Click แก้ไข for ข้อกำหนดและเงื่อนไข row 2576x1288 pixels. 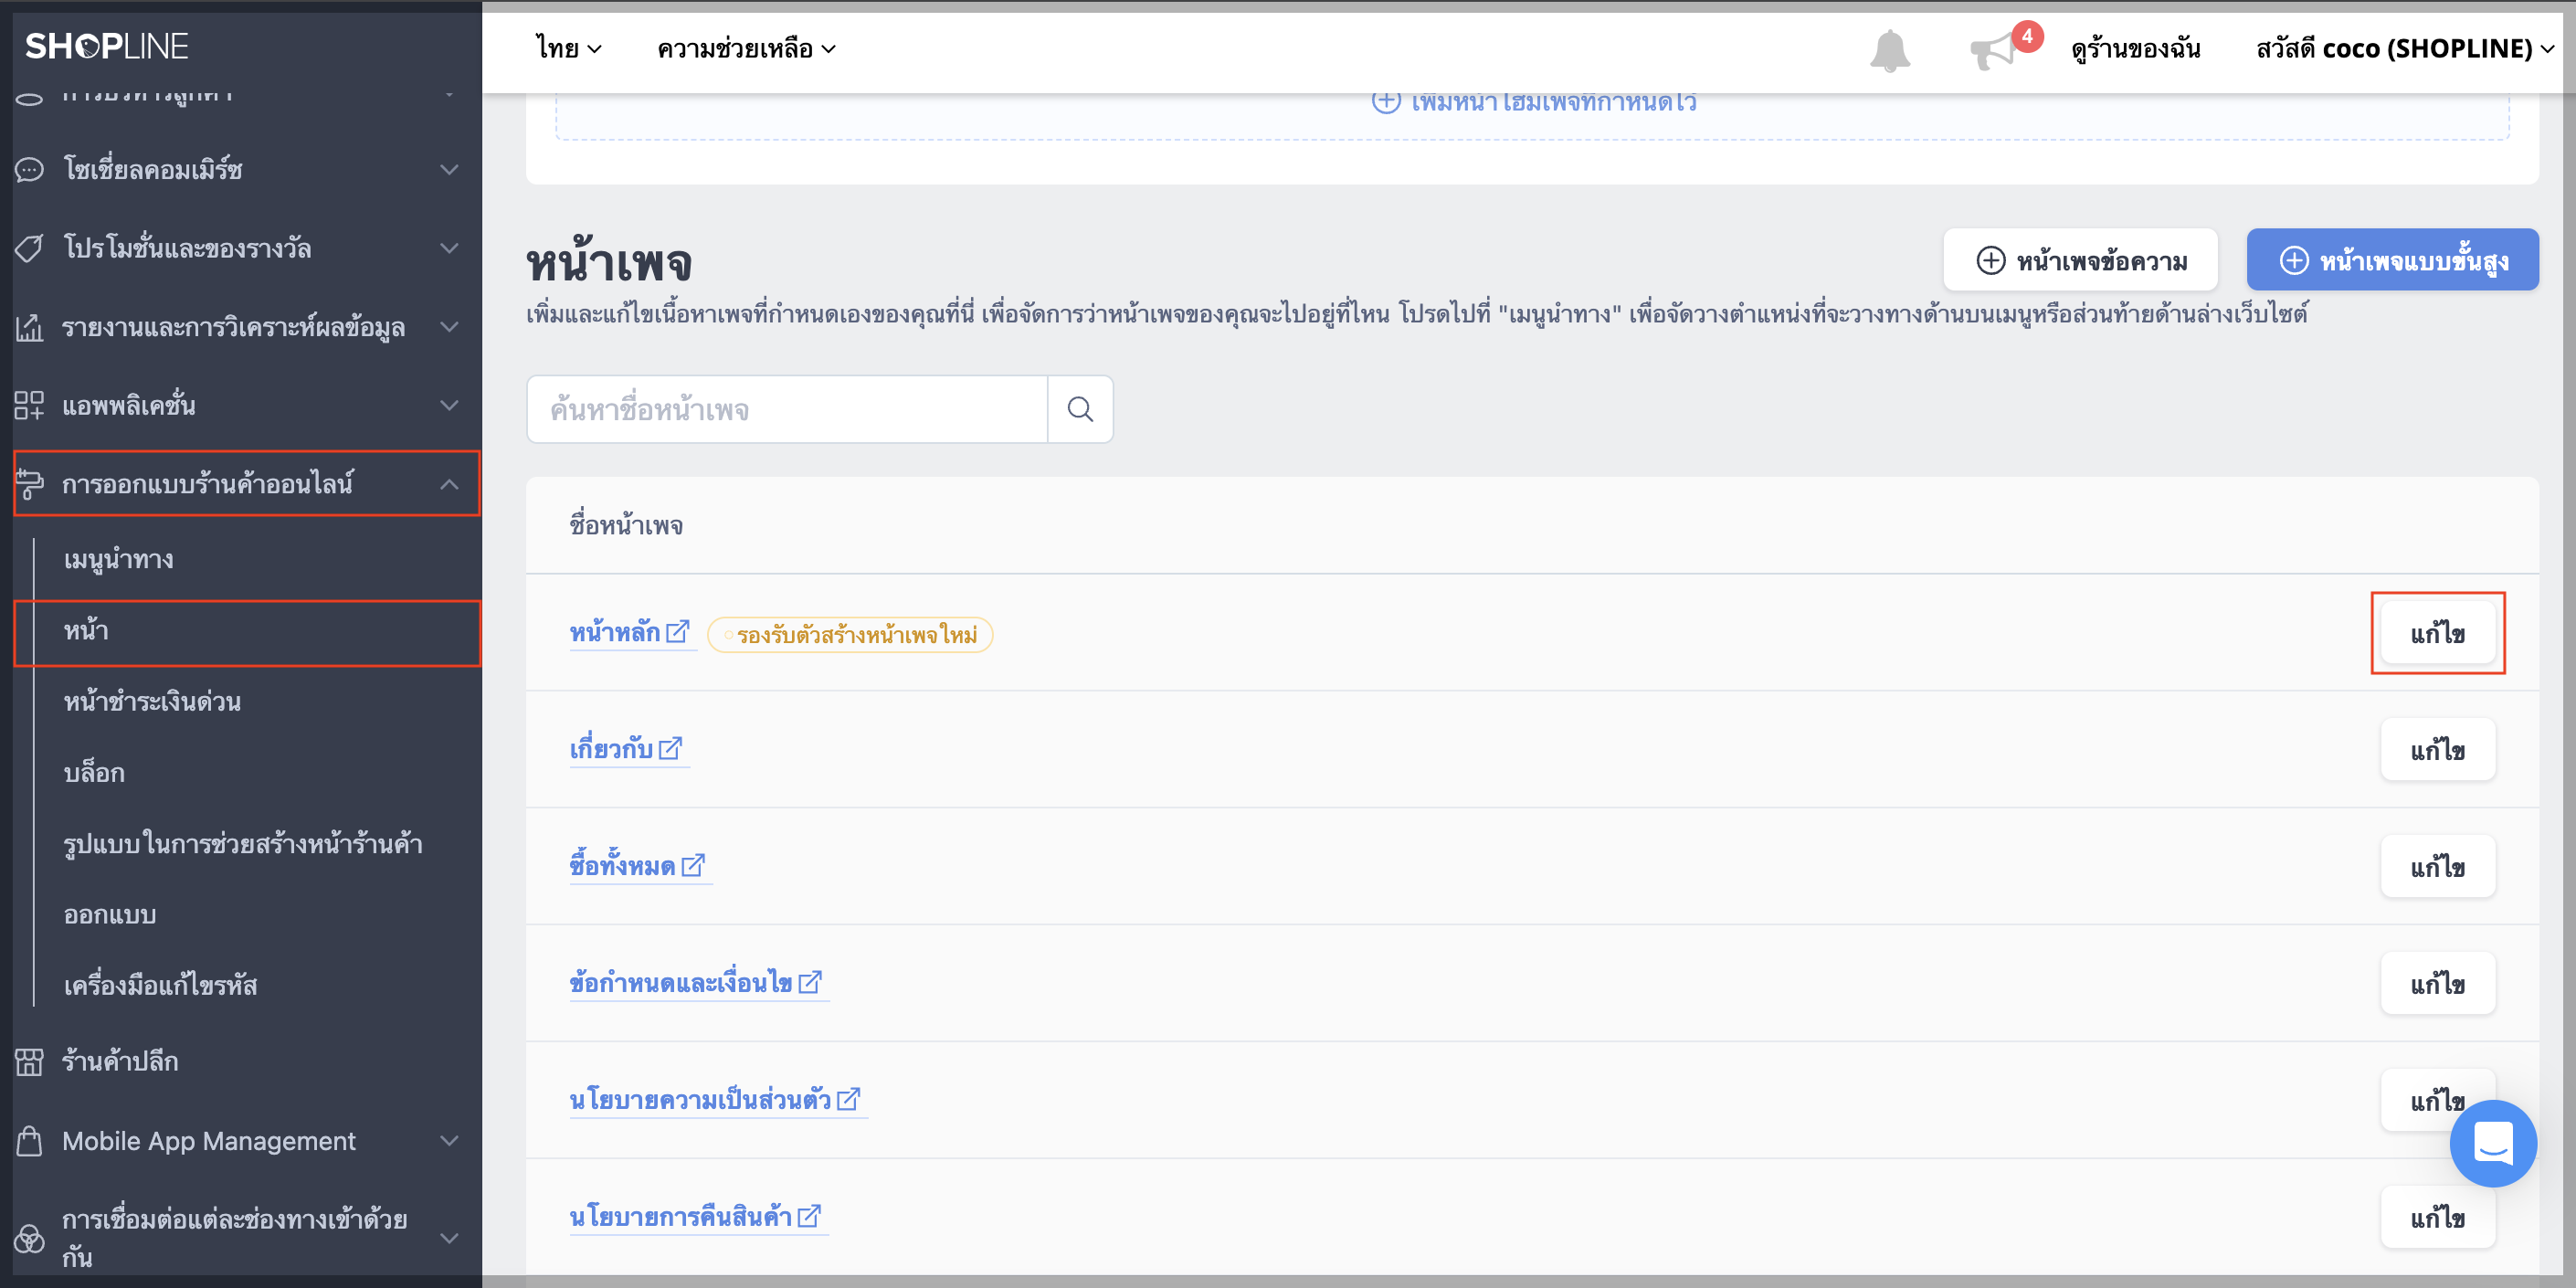pyautogui.click(x=2438, y=984)
